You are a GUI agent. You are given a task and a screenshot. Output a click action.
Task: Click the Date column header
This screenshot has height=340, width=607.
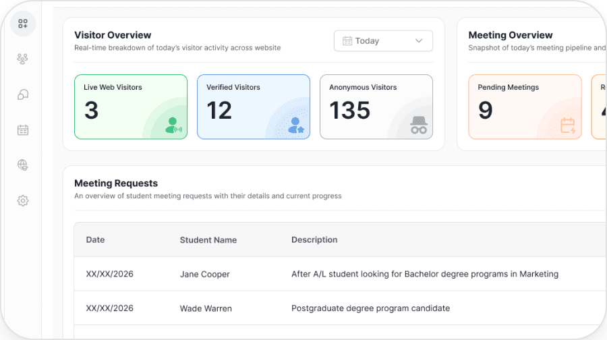click(x=95, y=239)
